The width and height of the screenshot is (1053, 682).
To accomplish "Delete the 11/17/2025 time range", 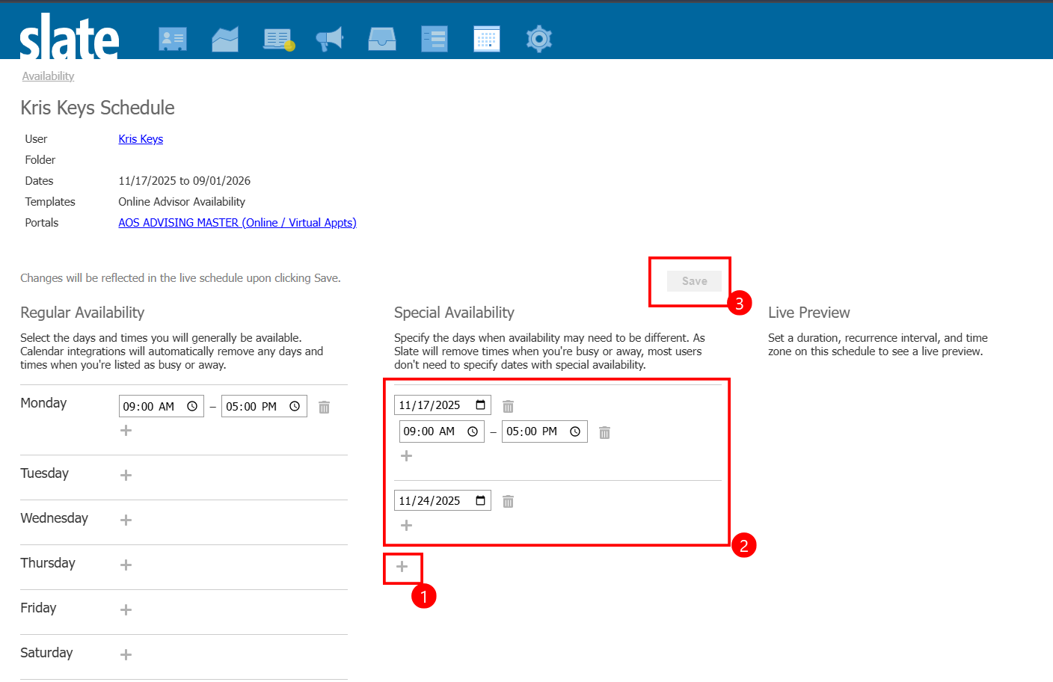I will pyautogui.click(x=604, y=432).
